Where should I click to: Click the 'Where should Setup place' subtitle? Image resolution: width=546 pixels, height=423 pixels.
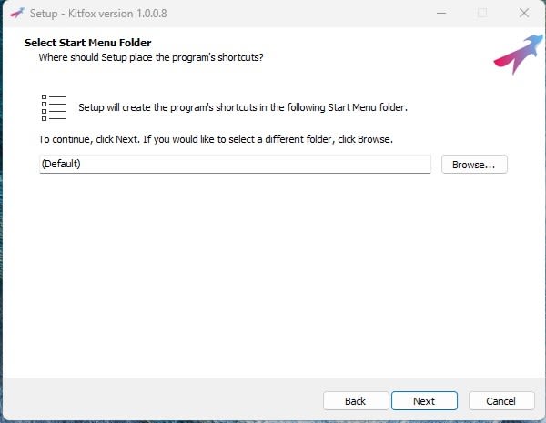click(151, 57)
